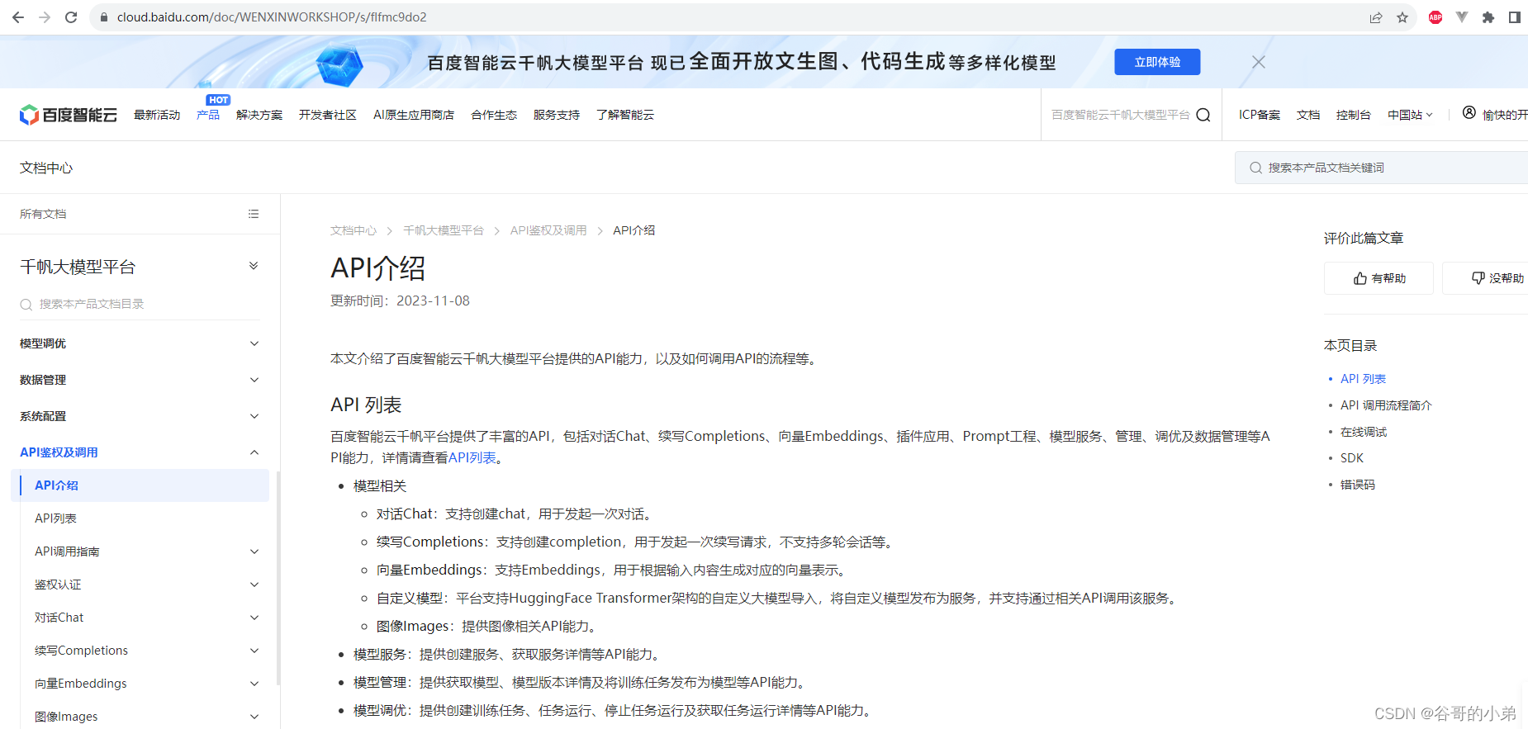Image resolution: width=1528 pixels, height=729 pixels.
Task: Click the browser forward arrow
Action: (x=45, y=17)
